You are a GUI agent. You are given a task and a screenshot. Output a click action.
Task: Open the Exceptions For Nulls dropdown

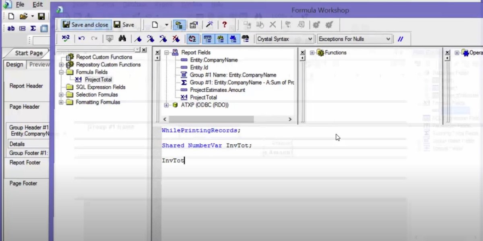(388, 39)
